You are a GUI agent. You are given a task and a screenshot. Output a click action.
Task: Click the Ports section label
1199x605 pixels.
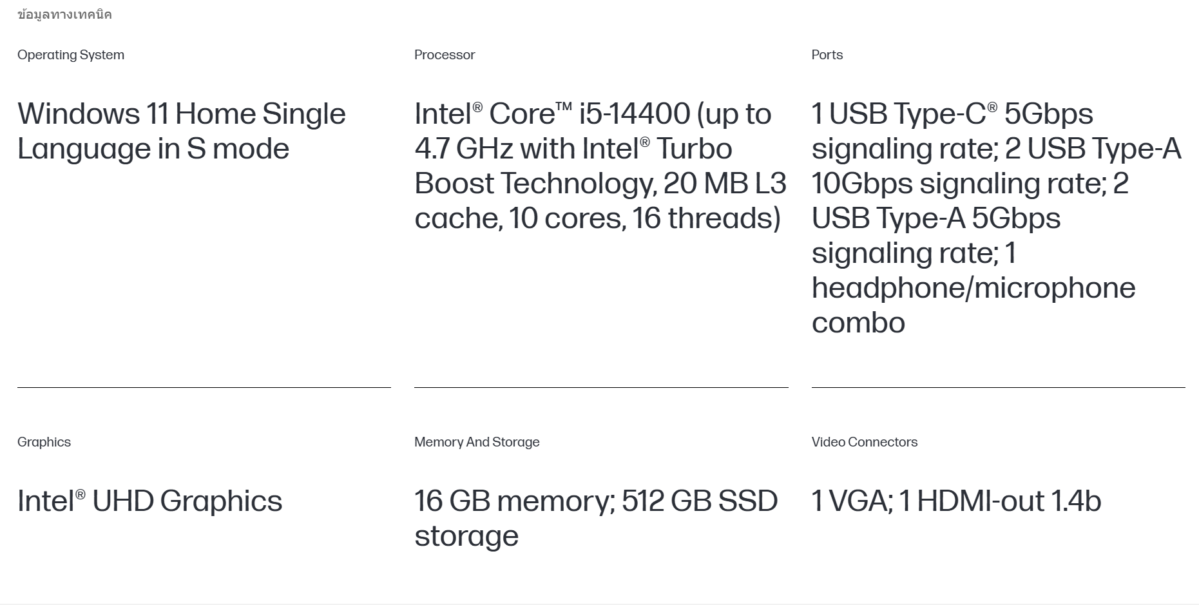pyautogui.click(x=827, y=55)
